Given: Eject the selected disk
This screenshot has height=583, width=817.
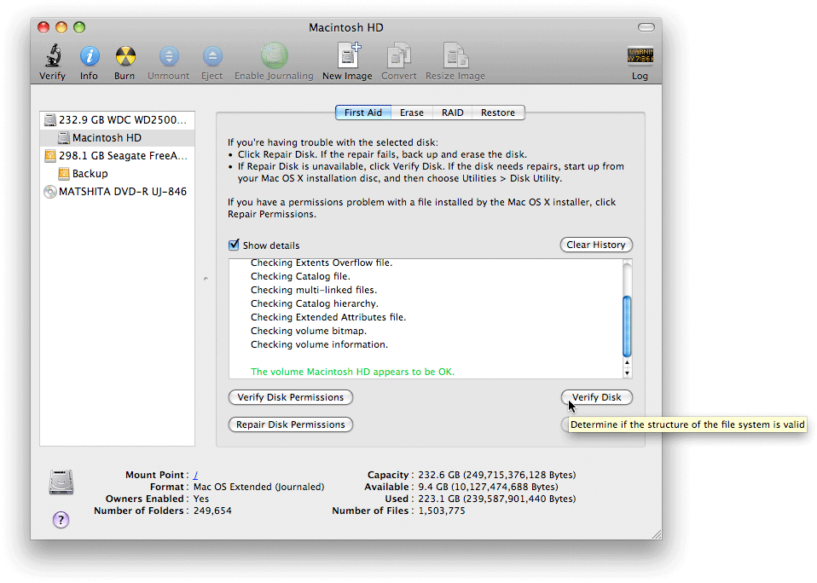Looking at the screenshot, I should coord(211,57).
